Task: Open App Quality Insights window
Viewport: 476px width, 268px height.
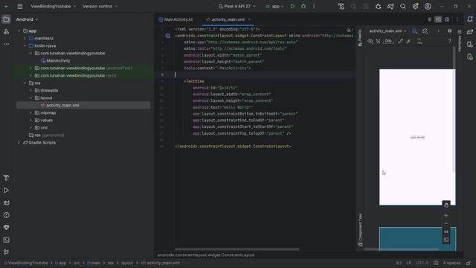Action: click(x=6, y=227)
